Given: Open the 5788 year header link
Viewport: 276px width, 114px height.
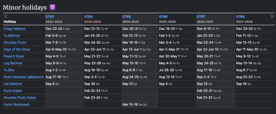Looking at the screenshot, I should [240, 17].
